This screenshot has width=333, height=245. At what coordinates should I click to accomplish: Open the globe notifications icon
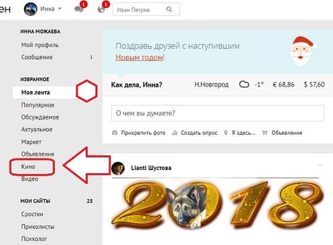102,9
